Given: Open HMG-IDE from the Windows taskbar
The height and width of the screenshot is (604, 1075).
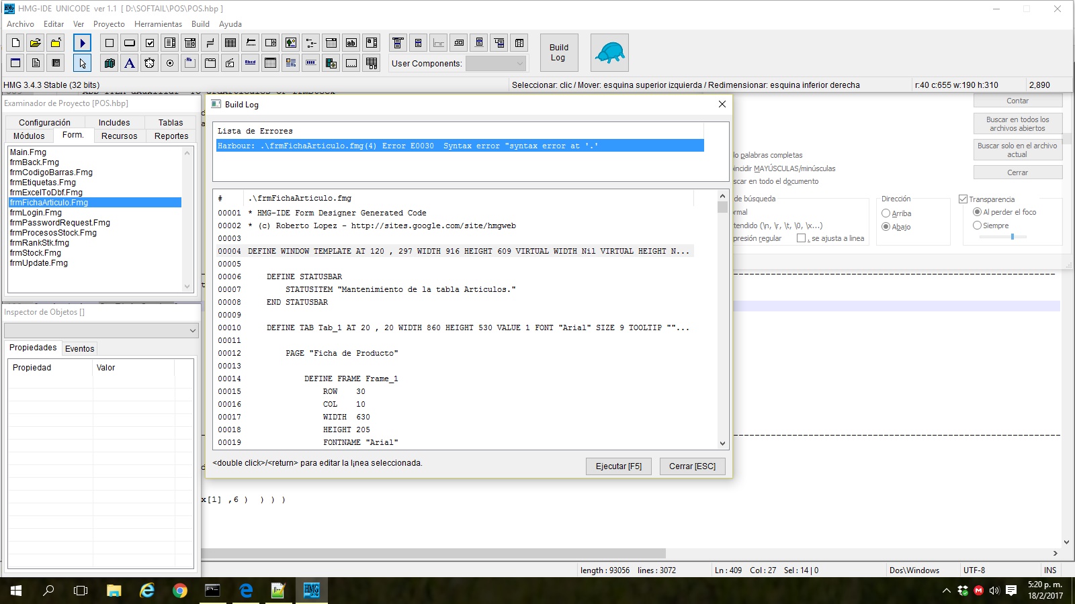Looking at the screenshot, I should click(311, 591).
